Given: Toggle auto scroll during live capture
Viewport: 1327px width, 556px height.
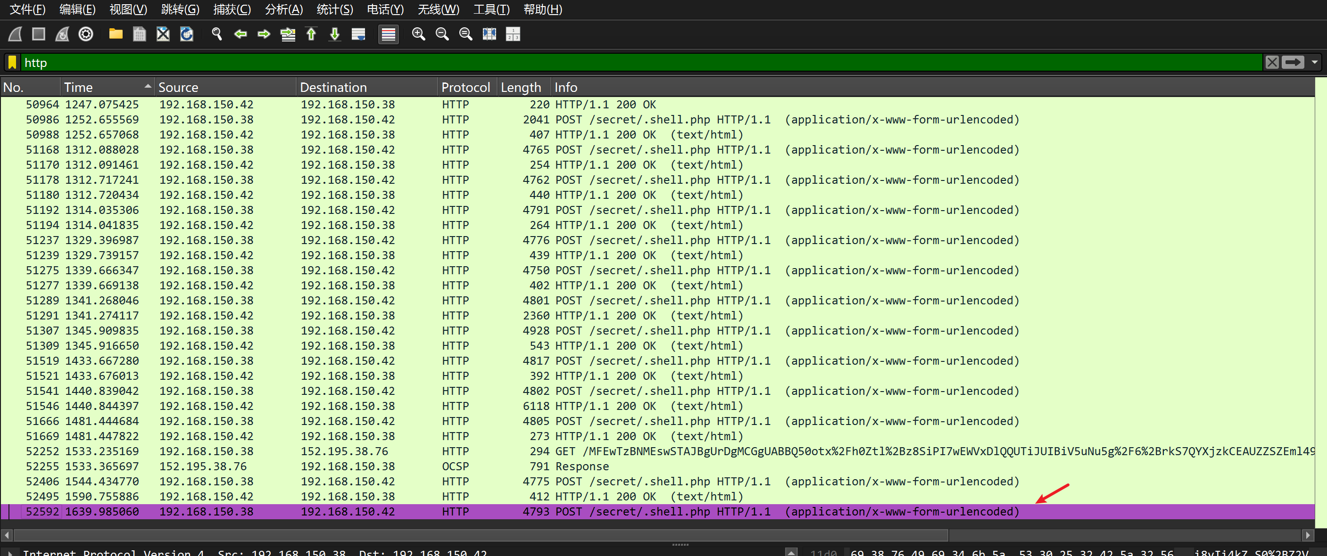Looking at the screenshot, I should pyautogui.click(x=358, y=34).
